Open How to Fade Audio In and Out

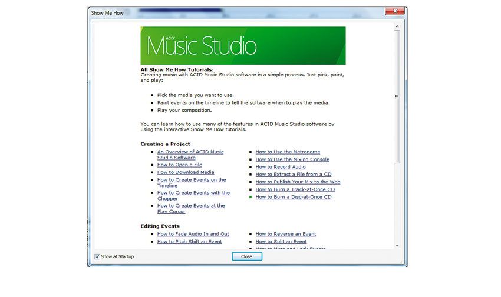pos(193,234)
